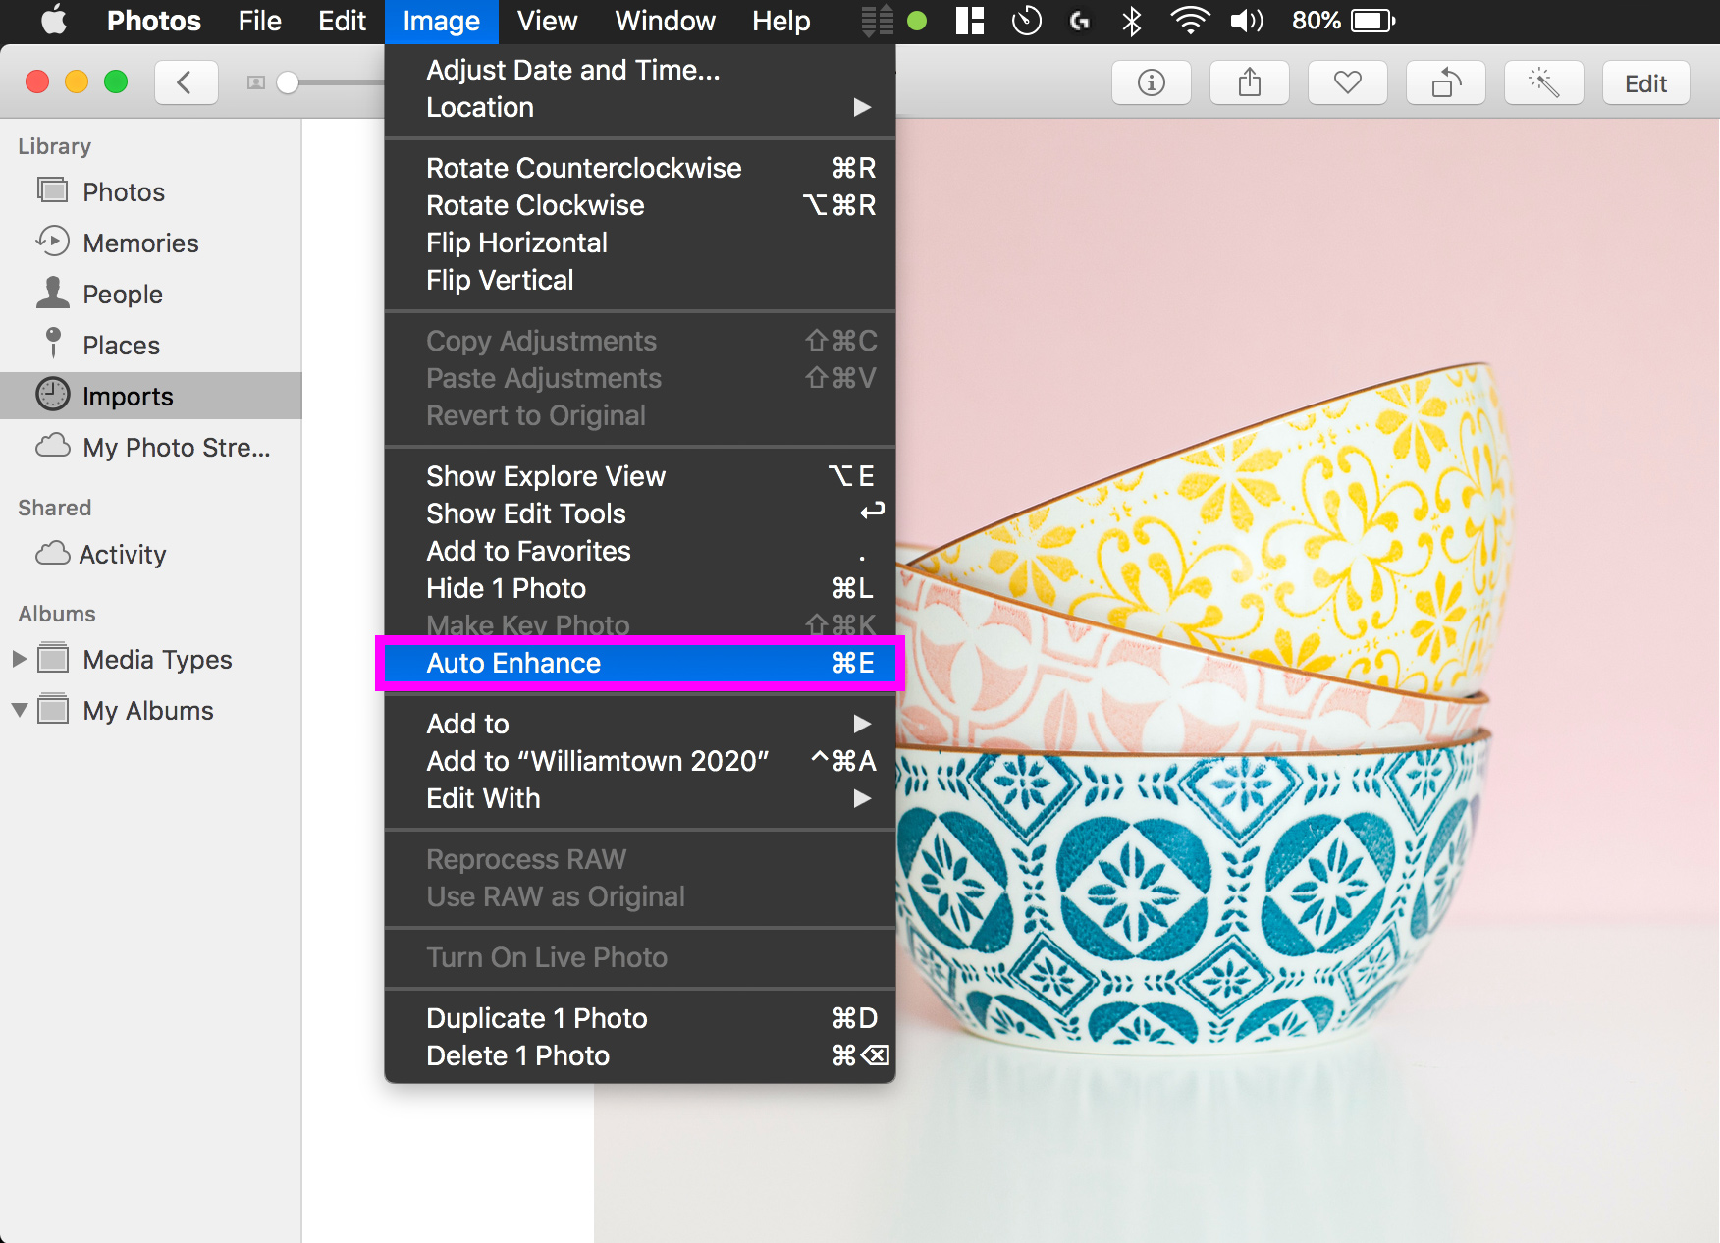Click the Help menu

click(x=780, y=21)
